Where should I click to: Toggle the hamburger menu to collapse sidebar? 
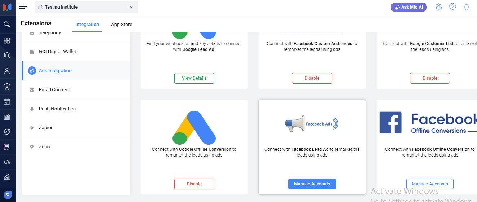pyautogui.click(x=23, y=7)
